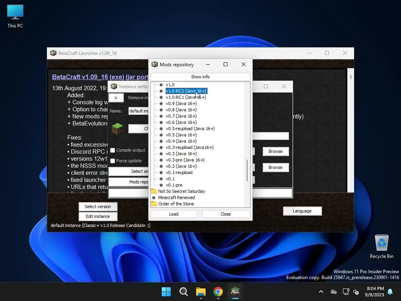Select v0.1-reupload entry
The image size is (401, 301).
179,172
